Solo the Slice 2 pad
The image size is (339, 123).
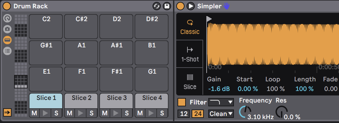click(x=92, y=113)
